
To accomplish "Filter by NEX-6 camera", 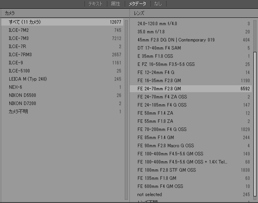I will coord(62,87).
